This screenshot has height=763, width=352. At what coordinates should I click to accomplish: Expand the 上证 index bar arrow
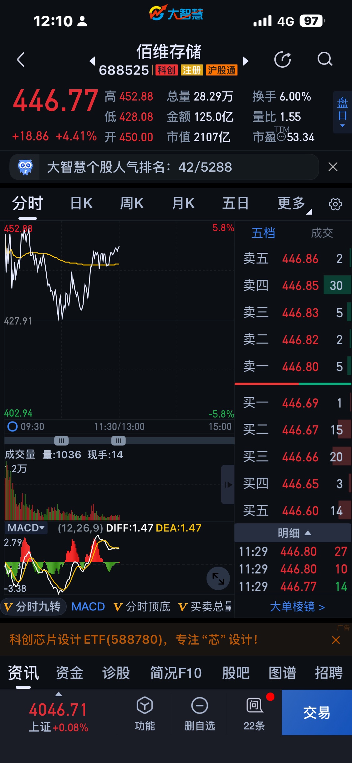click(59, 694)
